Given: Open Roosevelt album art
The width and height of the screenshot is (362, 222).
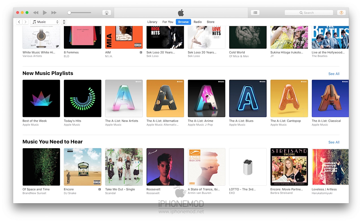Looking at the screenshot, I should tap(165, 167).
